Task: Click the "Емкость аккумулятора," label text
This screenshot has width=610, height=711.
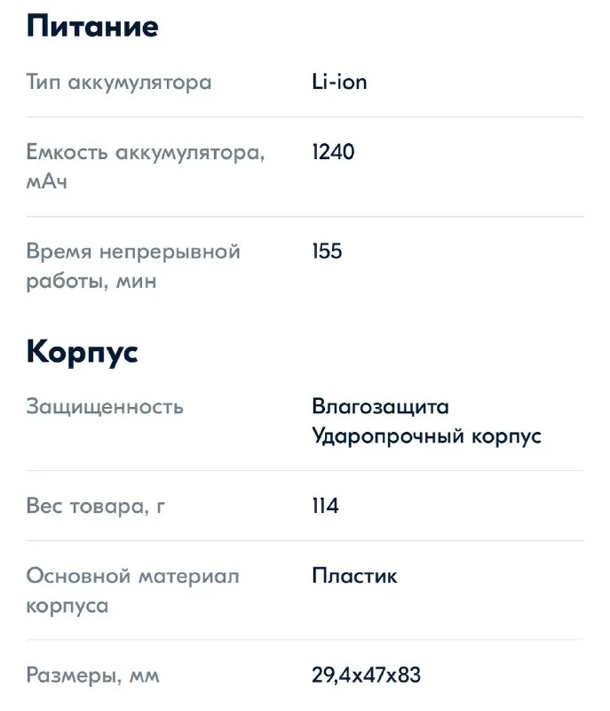Action: pyautogui.click(x=146, y=152)
